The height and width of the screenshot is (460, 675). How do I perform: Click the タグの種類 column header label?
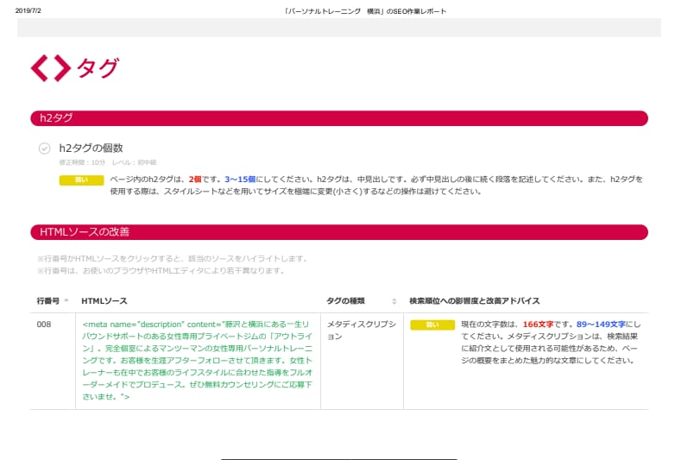tap(345, 301)
